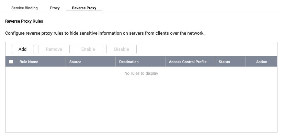The height and width of the screenshot is (139, 284).
Task: Sort by Access Control Profile column
Action: [x=188, y=62]
